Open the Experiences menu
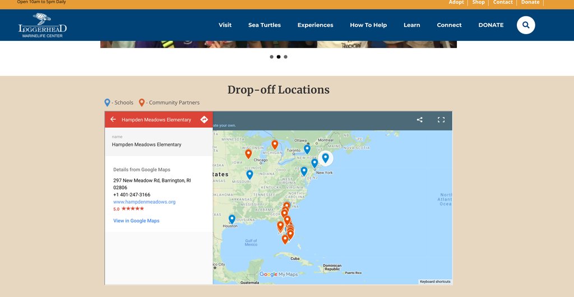 click(x=315, y=25)
